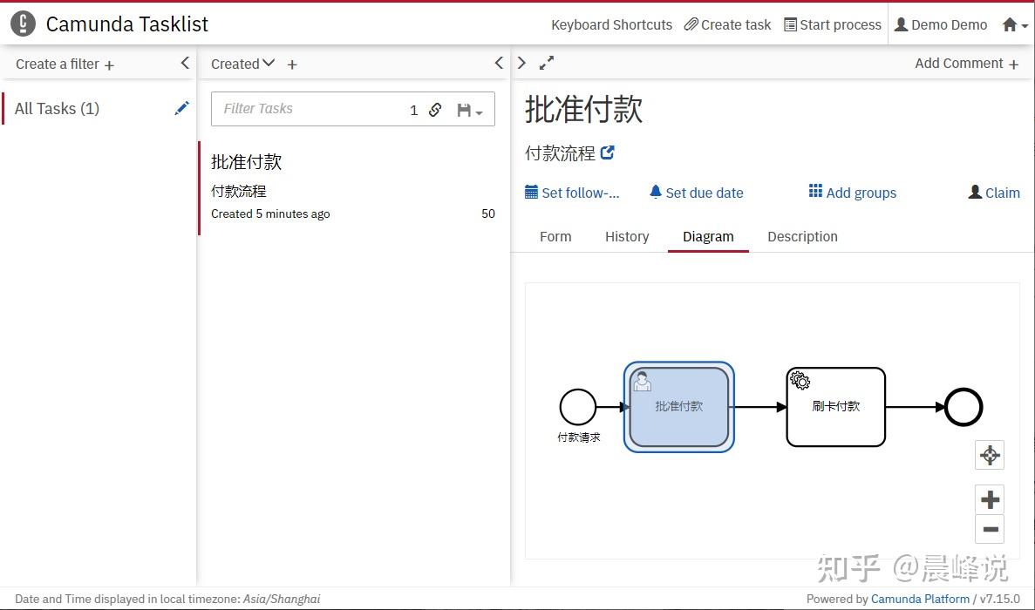
Task: Open 付款流程 via its external link icon
Action: tap(608, 152)
